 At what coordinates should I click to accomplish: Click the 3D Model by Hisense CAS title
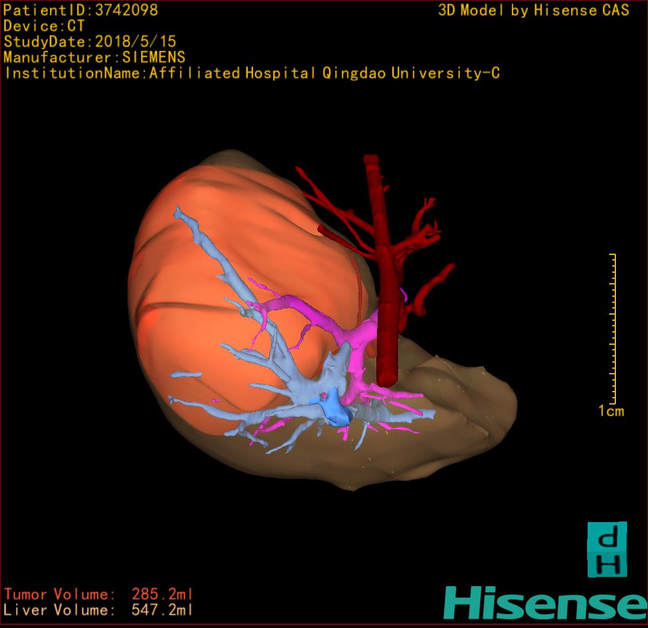pyautogui.click(x=533, y=10)
